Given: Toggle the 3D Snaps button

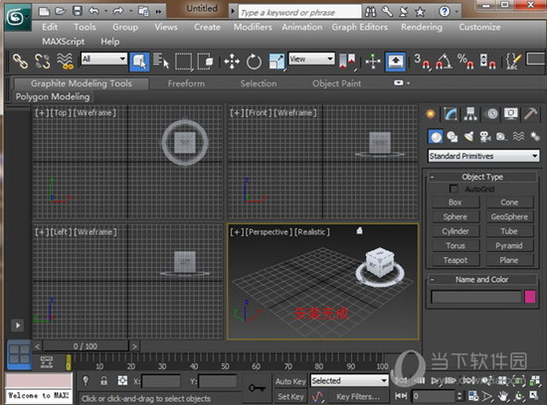Looking at the screenshot, I should (x=422, y=62).
